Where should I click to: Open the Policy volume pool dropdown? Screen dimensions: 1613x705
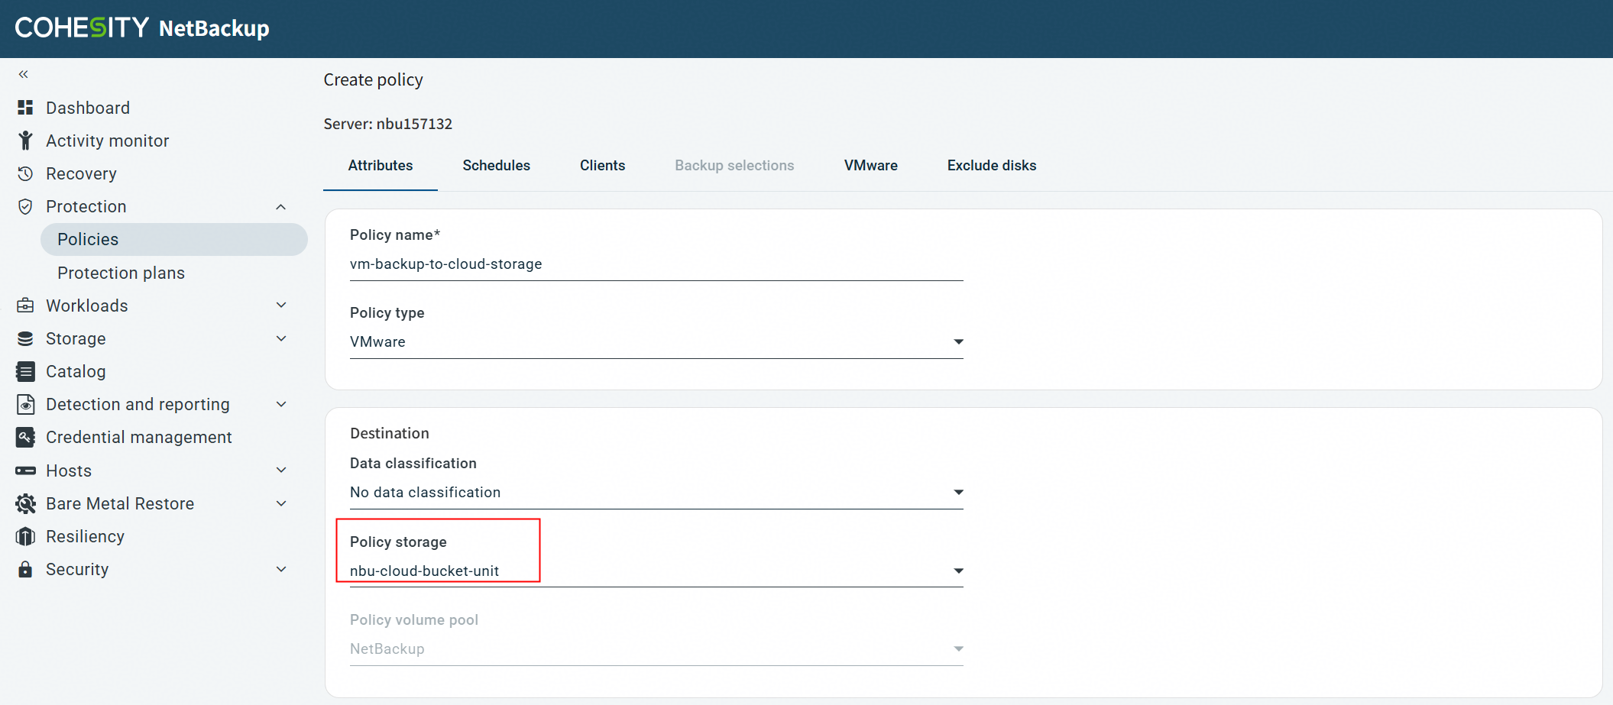(656, 649)
